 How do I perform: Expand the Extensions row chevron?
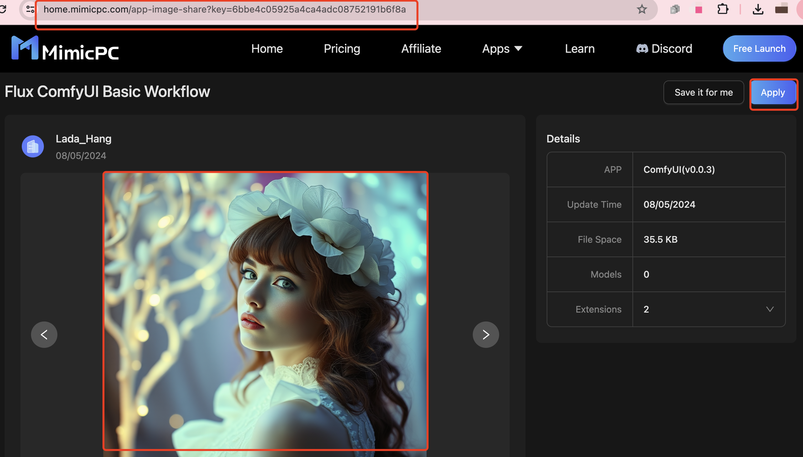[770, 309]
